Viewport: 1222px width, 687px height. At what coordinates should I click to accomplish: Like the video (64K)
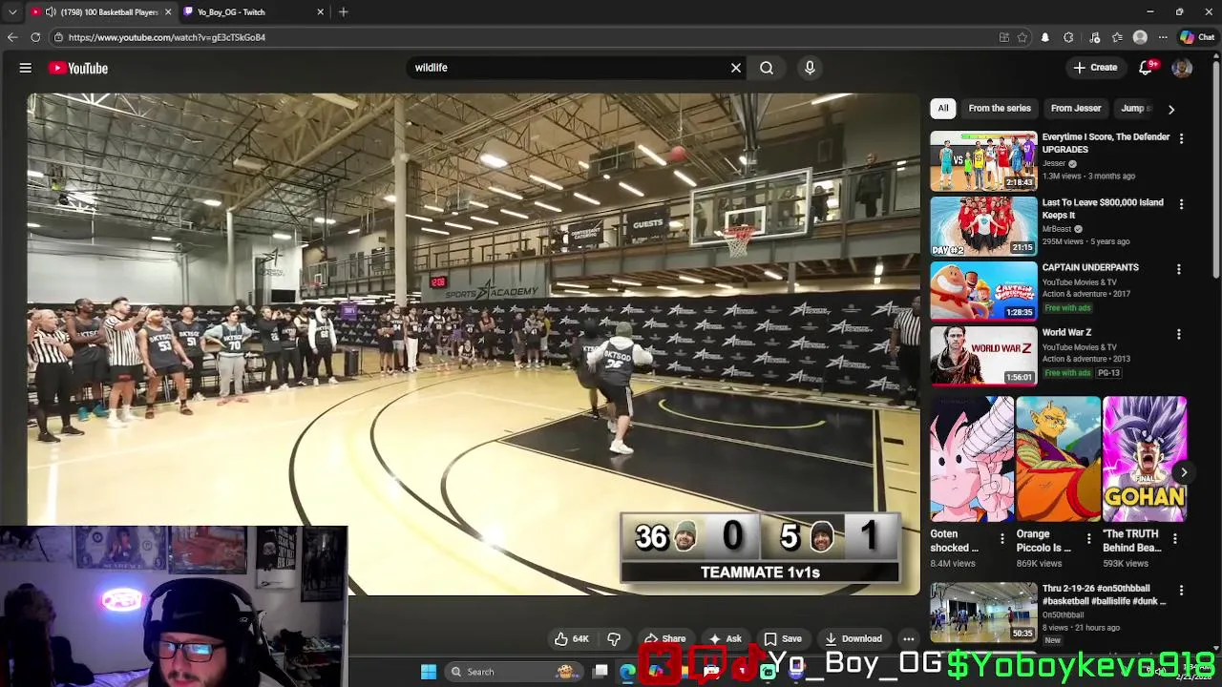(x=571, y=639)
